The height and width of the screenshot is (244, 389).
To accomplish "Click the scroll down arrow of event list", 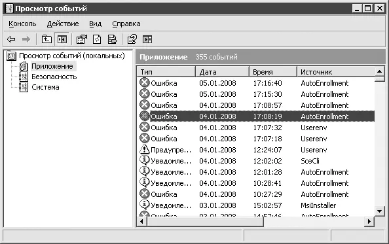I will (x=379, y=211).
